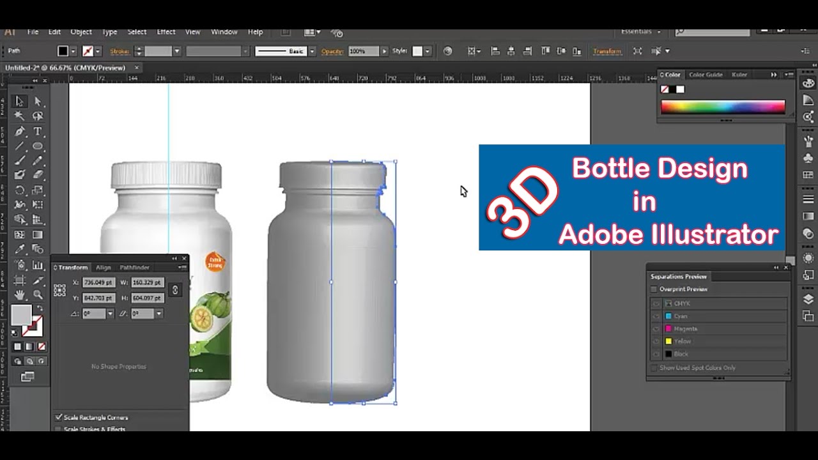This screenshot has height=460, width=818.
Task: Open the stroke color dropdown in control bar
Action: click(x=98, y=51)
